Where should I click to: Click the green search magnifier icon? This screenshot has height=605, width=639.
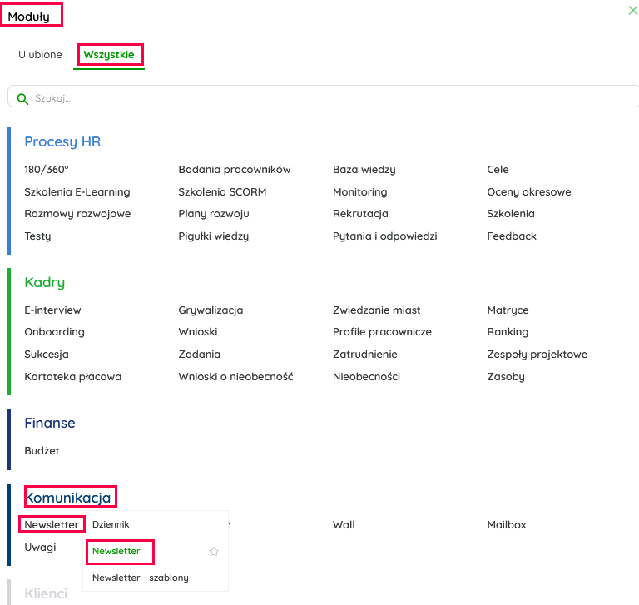coord(22,98)
